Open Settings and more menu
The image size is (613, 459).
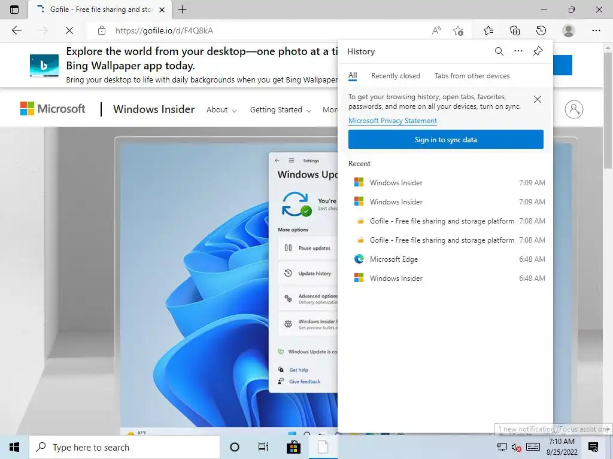pos(596,30)
